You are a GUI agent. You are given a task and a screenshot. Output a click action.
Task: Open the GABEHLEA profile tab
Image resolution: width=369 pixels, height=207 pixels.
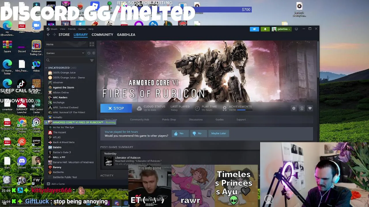[126, 34]
